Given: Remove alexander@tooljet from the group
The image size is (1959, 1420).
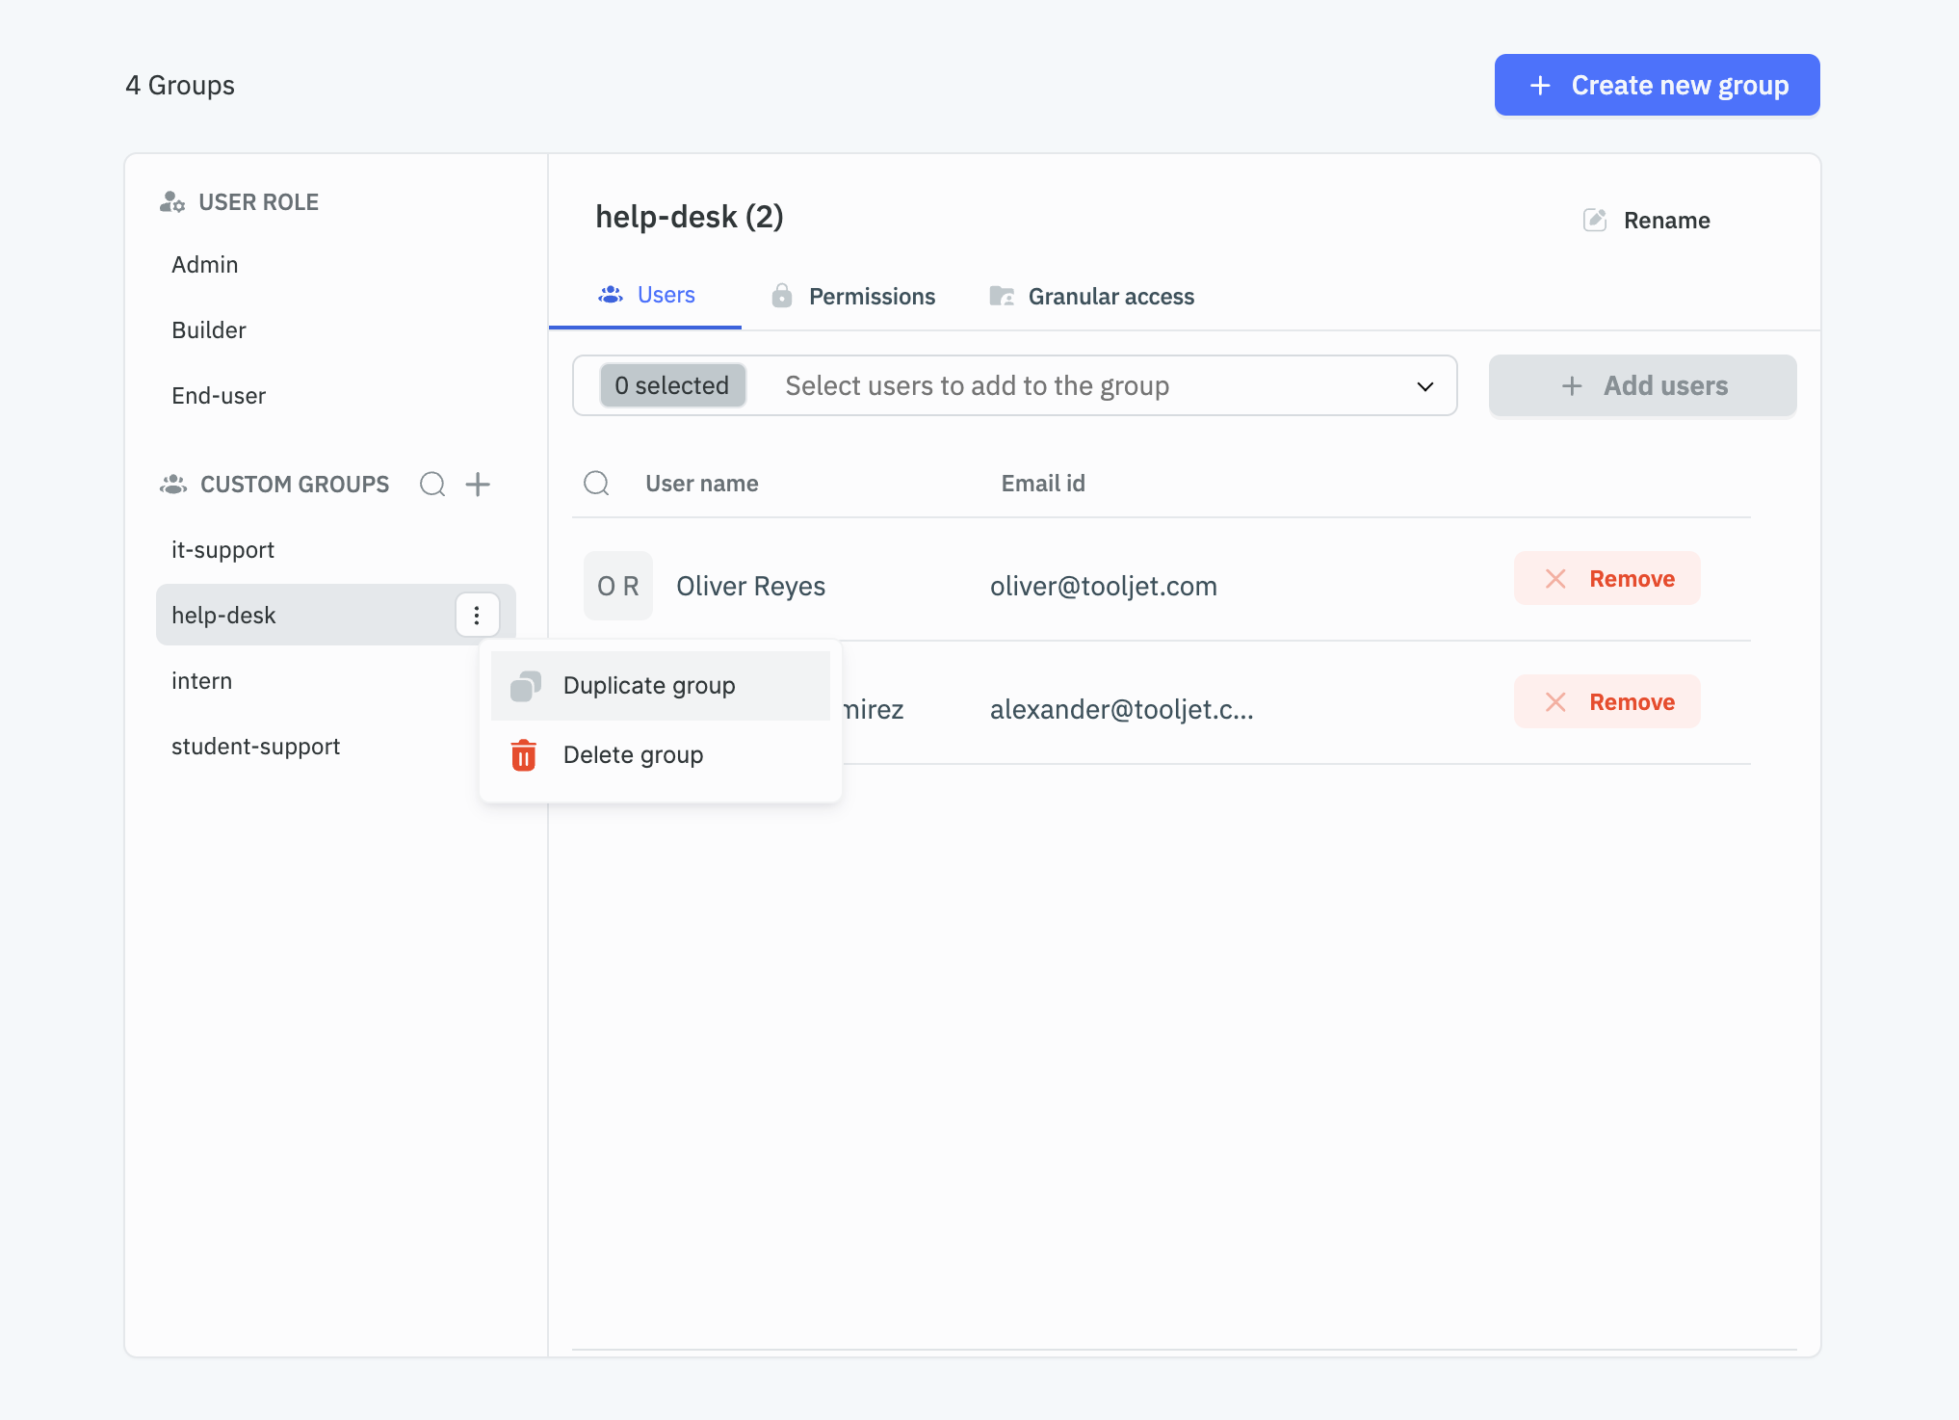Looking at the screenshot, I should [1606, 702].
